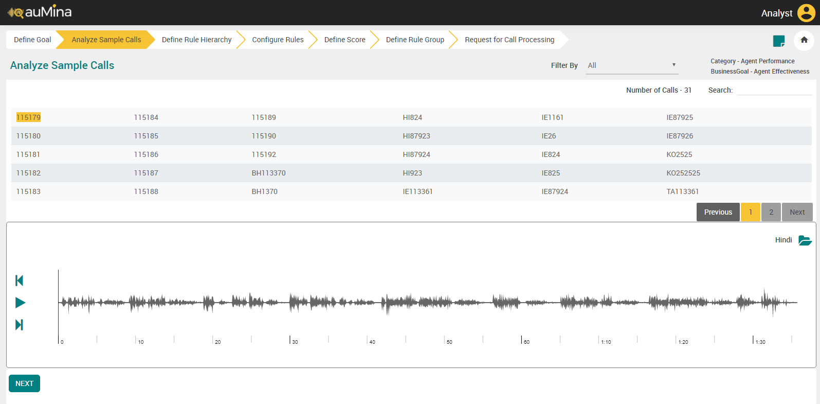This screenshot has height=404, width=820.
Task: Open the Filter By dropdown
Action: (632, 65)
